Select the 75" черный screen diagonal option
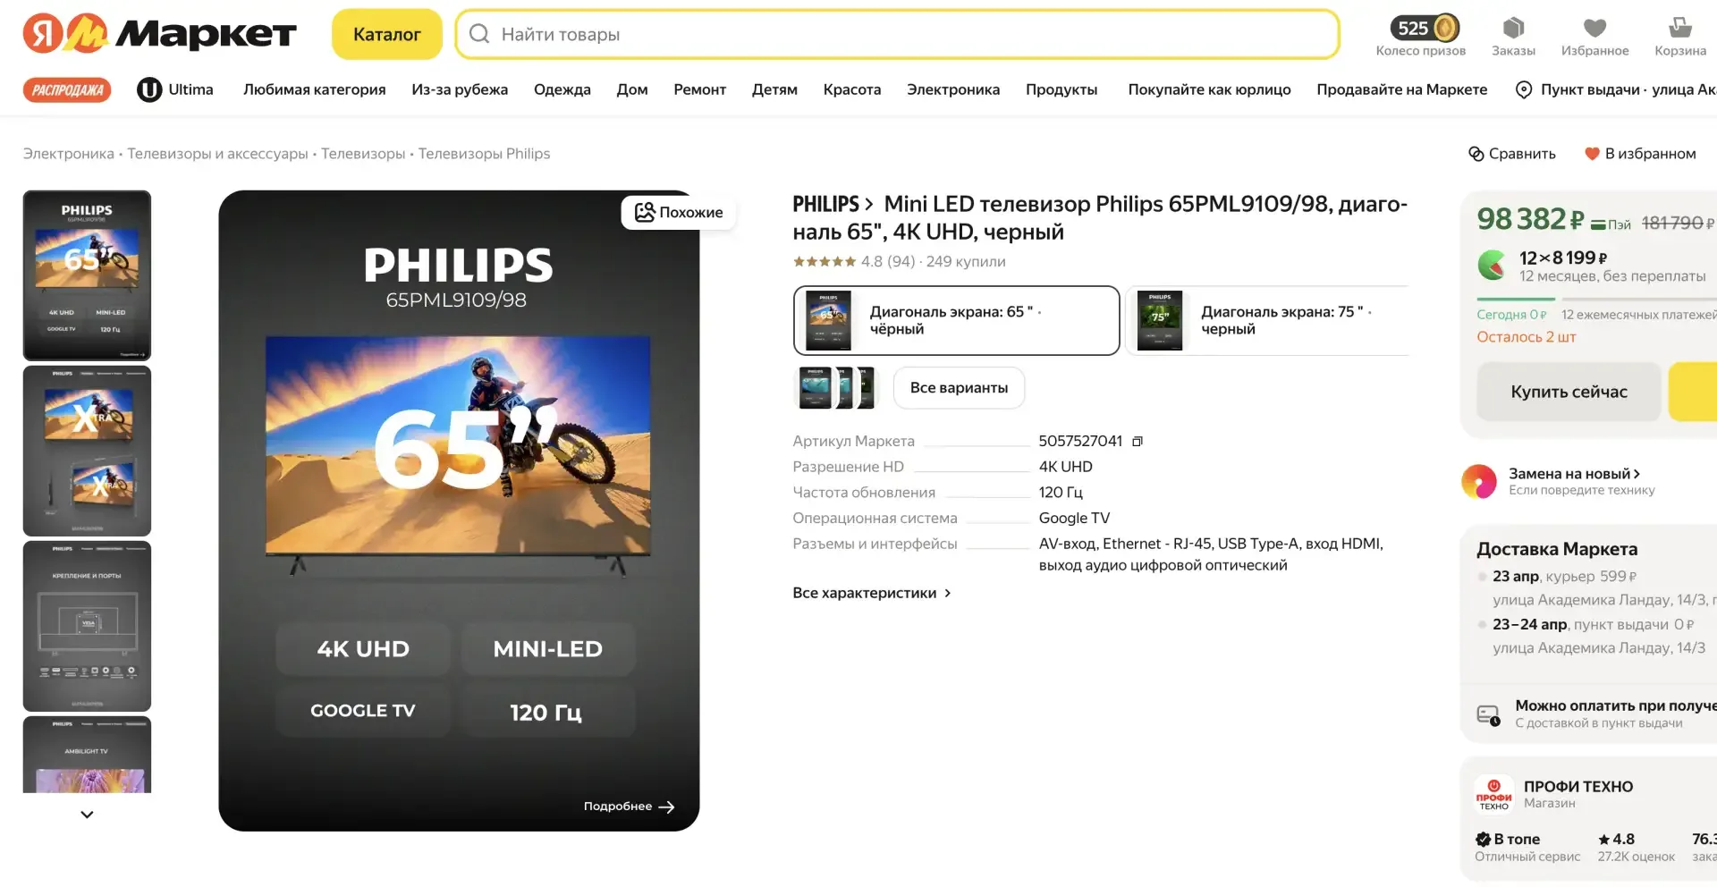Viewport: 1717px width, 887px height. (x=1267, y=320)
